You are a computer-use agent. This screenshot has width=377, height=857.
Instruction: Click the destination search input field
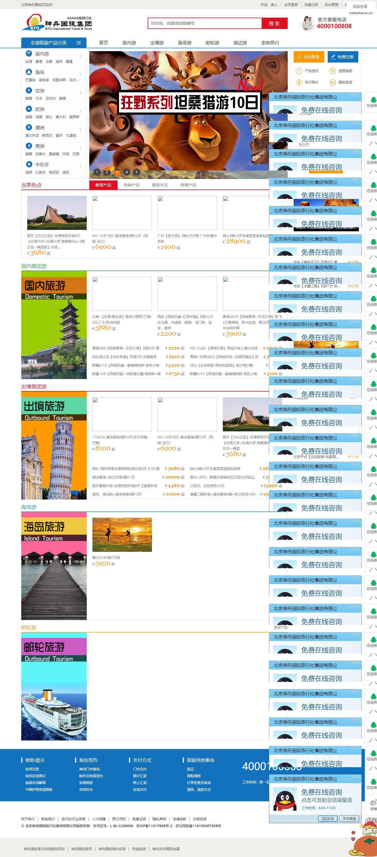point(205,23)
